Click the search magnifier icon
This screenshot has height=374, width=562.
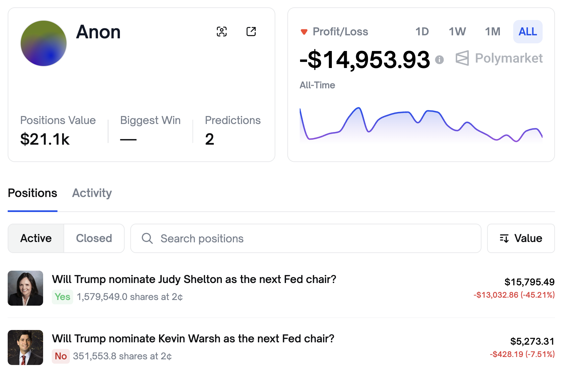(147, 238)
